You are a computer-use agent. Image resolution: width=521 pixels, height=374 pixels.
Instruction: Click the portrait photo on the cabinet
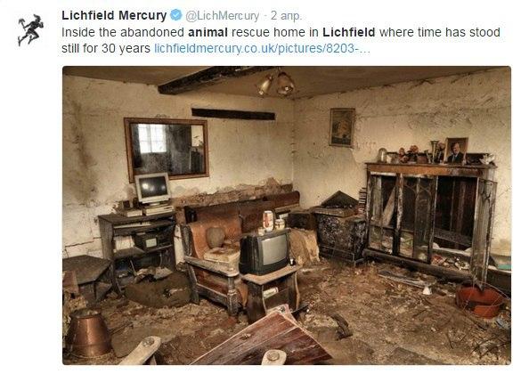click(456, 150)
